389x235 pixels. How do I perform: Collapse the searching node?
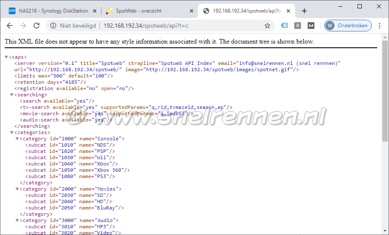tap(12, 95)
